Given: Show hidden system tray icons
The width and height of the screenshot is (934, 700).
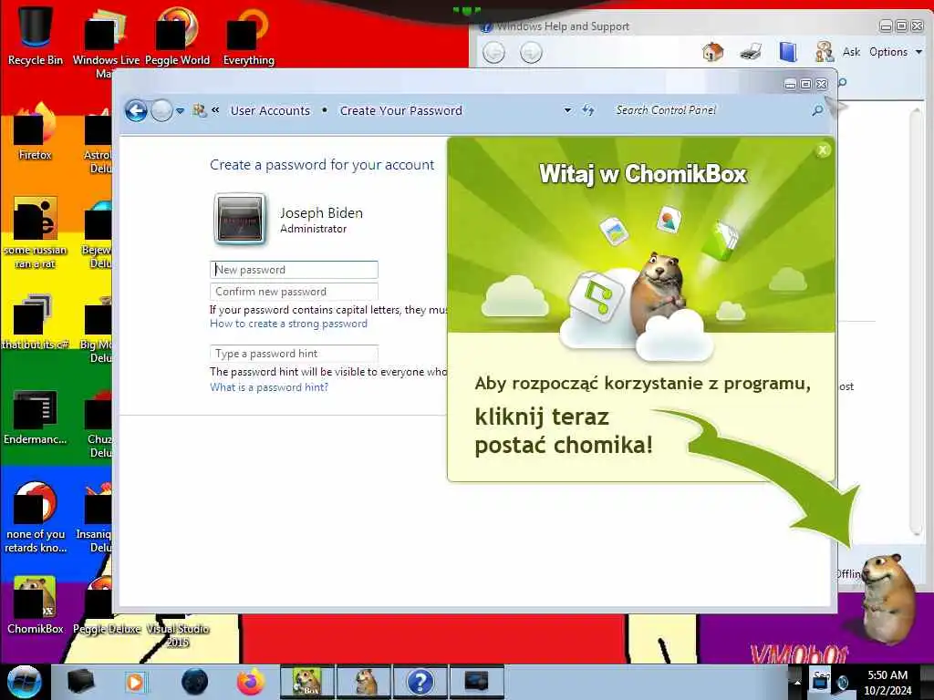Looking at the screenshot, I should (797, 682).
